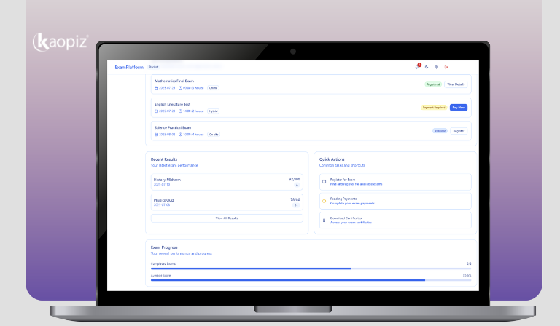560x326 pixels.
Task: Click the A grade badge on History Midterm
Action: pyautogui.click(x=297, y=185)
